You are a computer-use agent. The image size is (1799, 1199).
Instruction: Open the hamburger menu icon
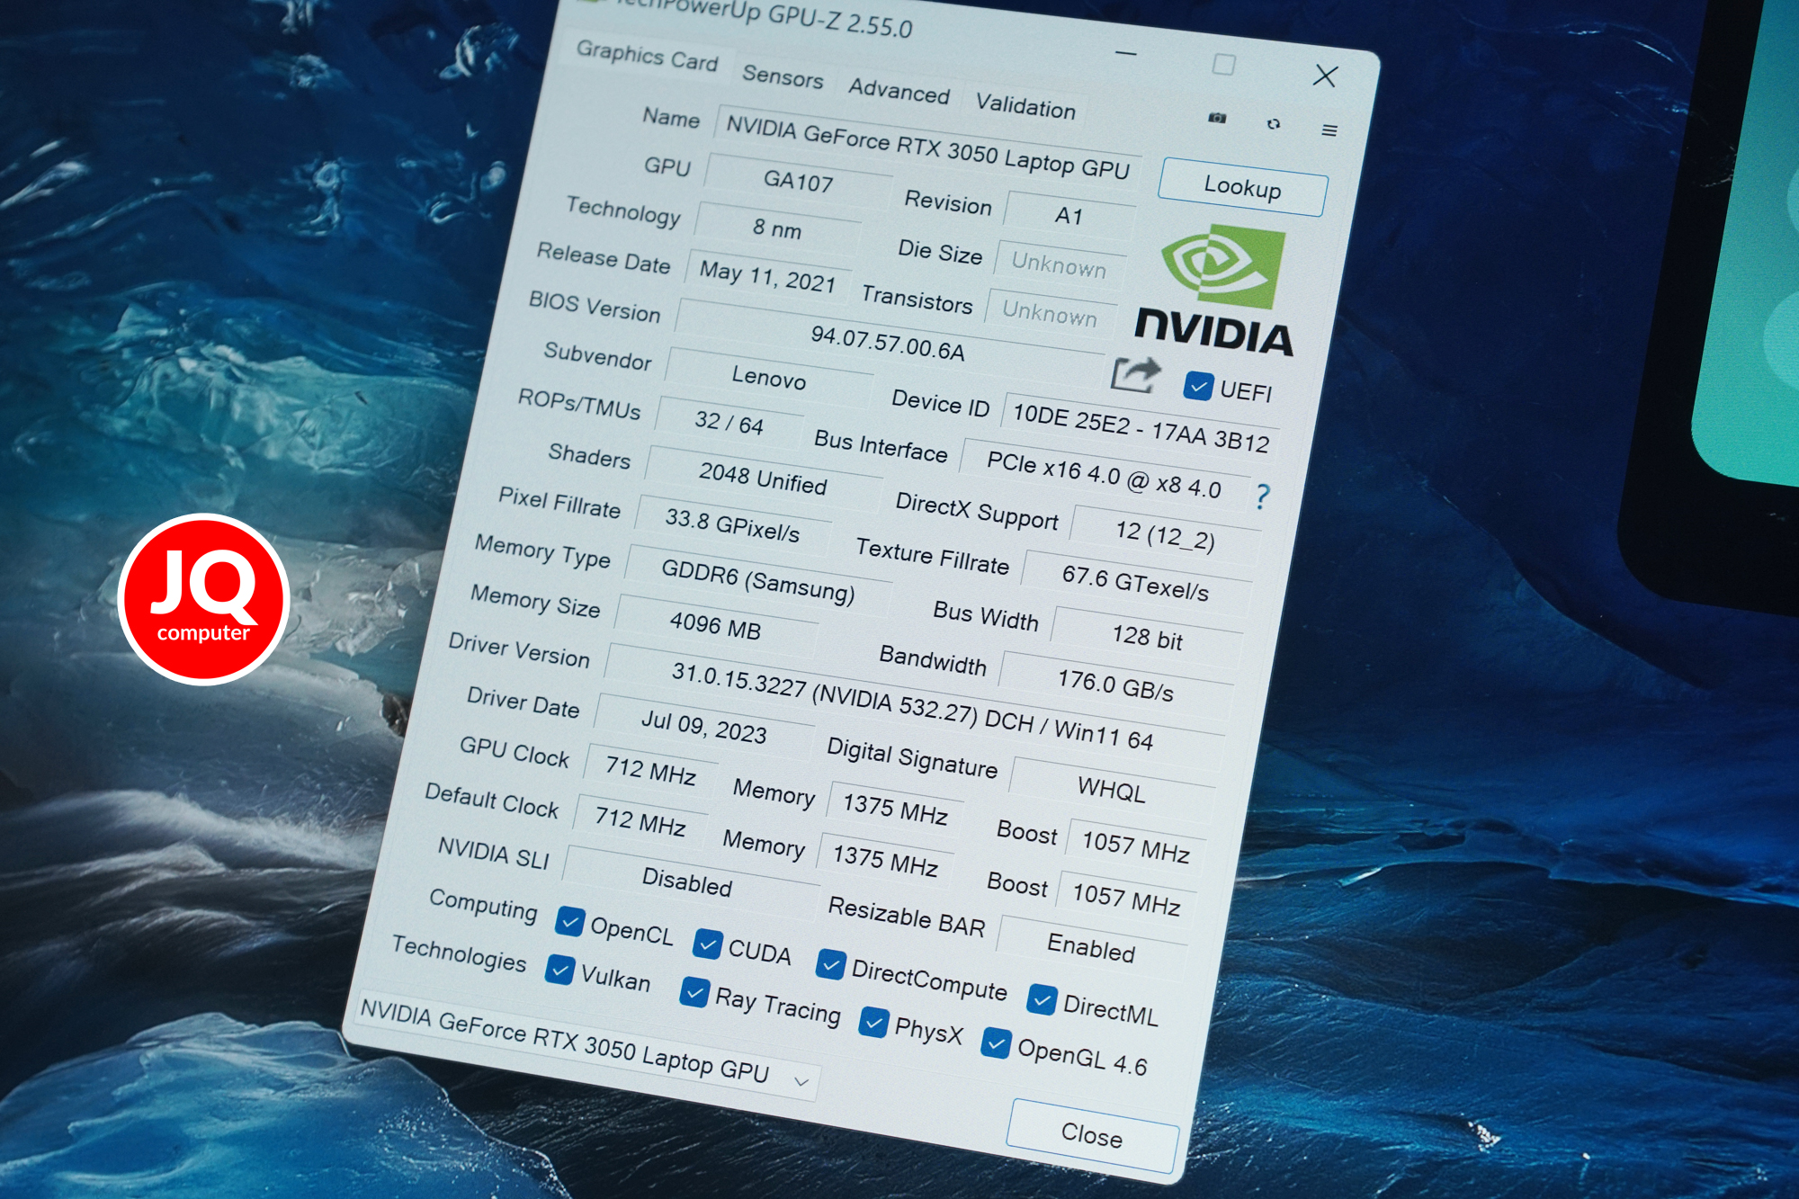point(1329,130)
